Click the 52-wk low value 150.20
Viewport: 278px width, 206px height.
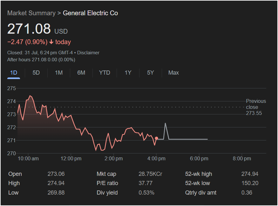click(x=250, y=183)
